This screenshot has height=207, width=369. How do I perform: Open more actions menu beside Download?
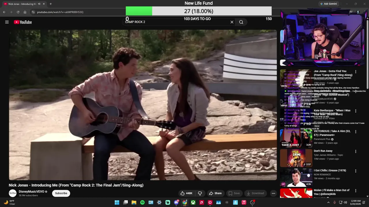273,193
